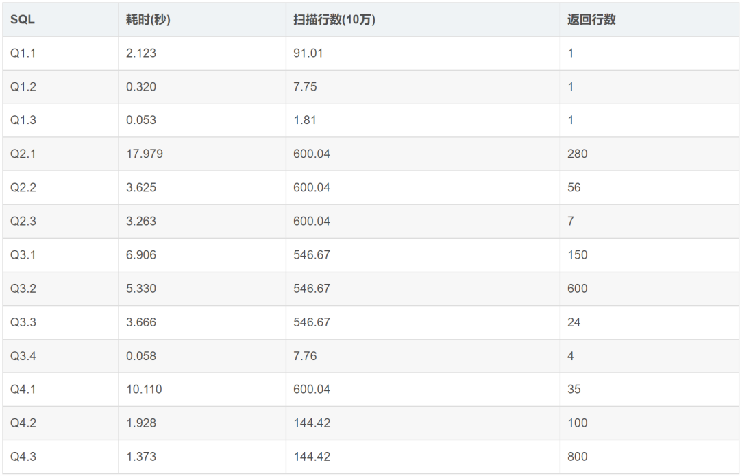Select the Q4.2 row label
The width and height of the screenshot is (740, 476).
click(x=23, y=423)
